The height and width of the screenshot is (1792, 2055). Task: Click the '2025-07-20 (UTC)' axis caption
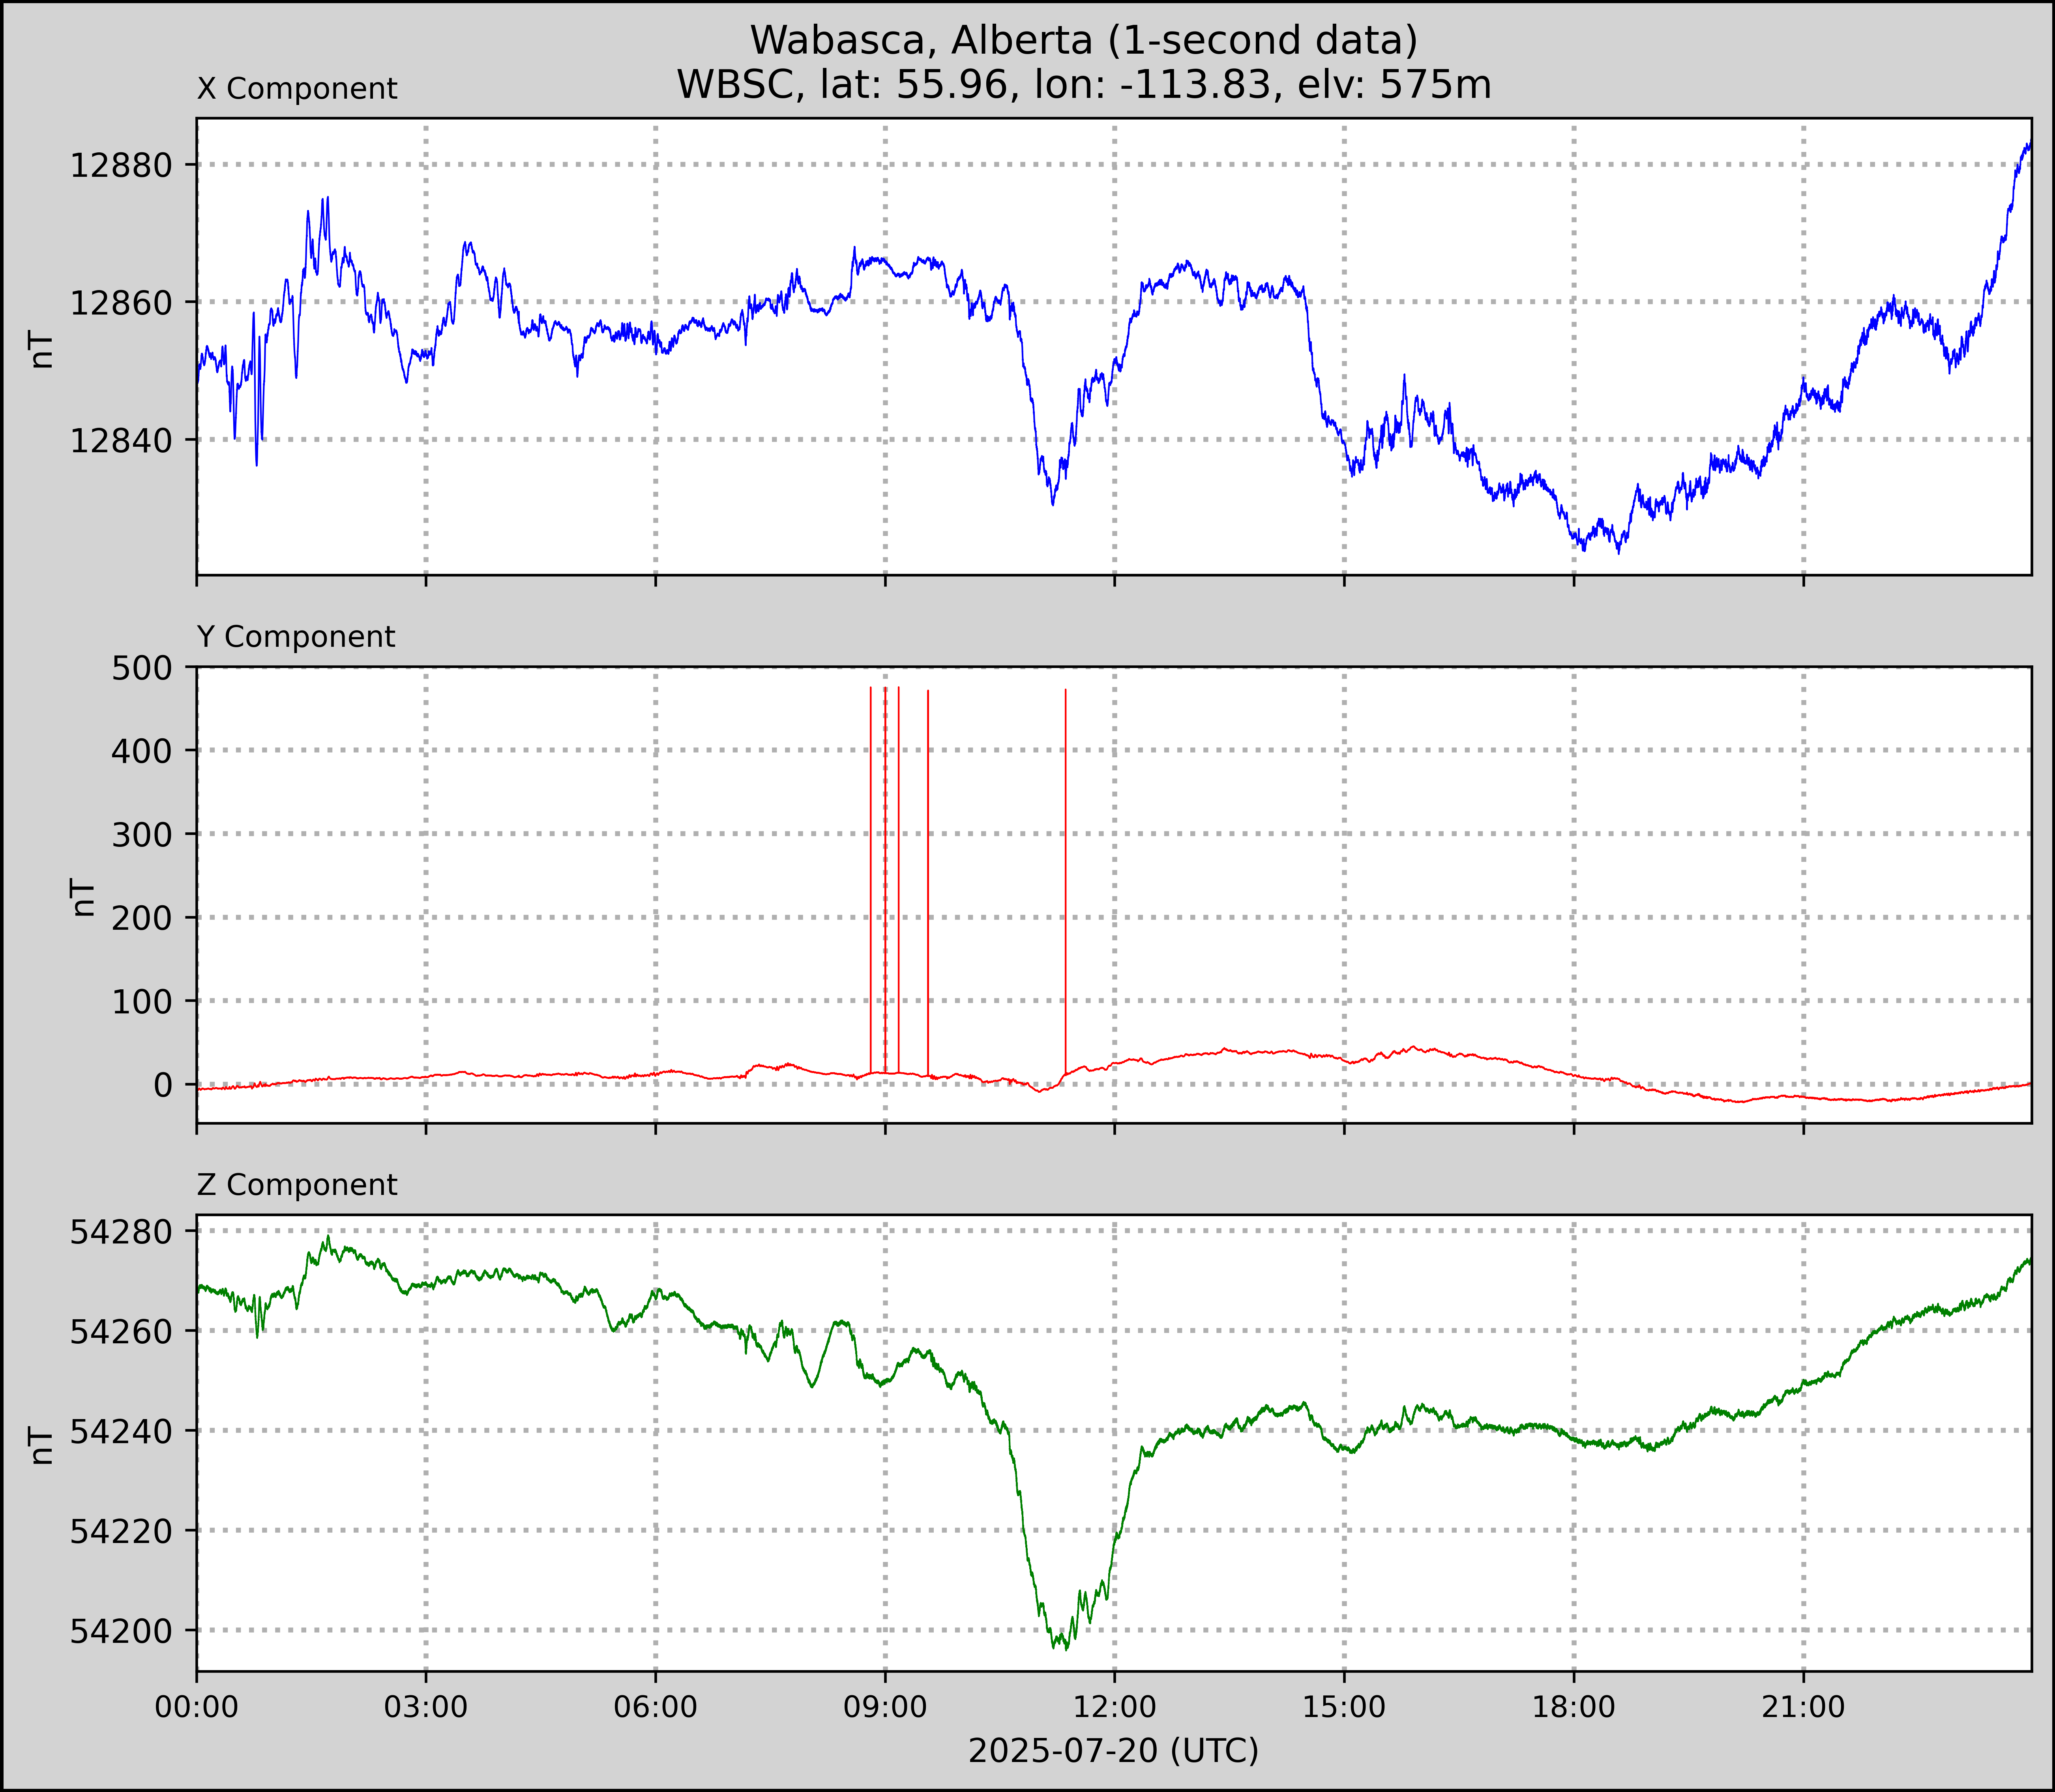pos(1114,1751)
